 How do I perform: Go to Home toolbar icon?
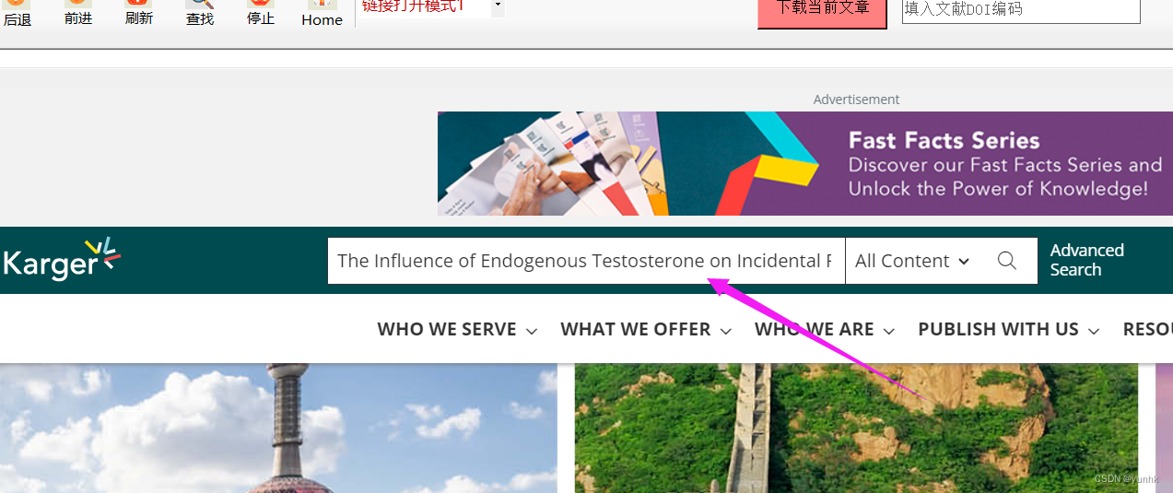click(322, 13)
